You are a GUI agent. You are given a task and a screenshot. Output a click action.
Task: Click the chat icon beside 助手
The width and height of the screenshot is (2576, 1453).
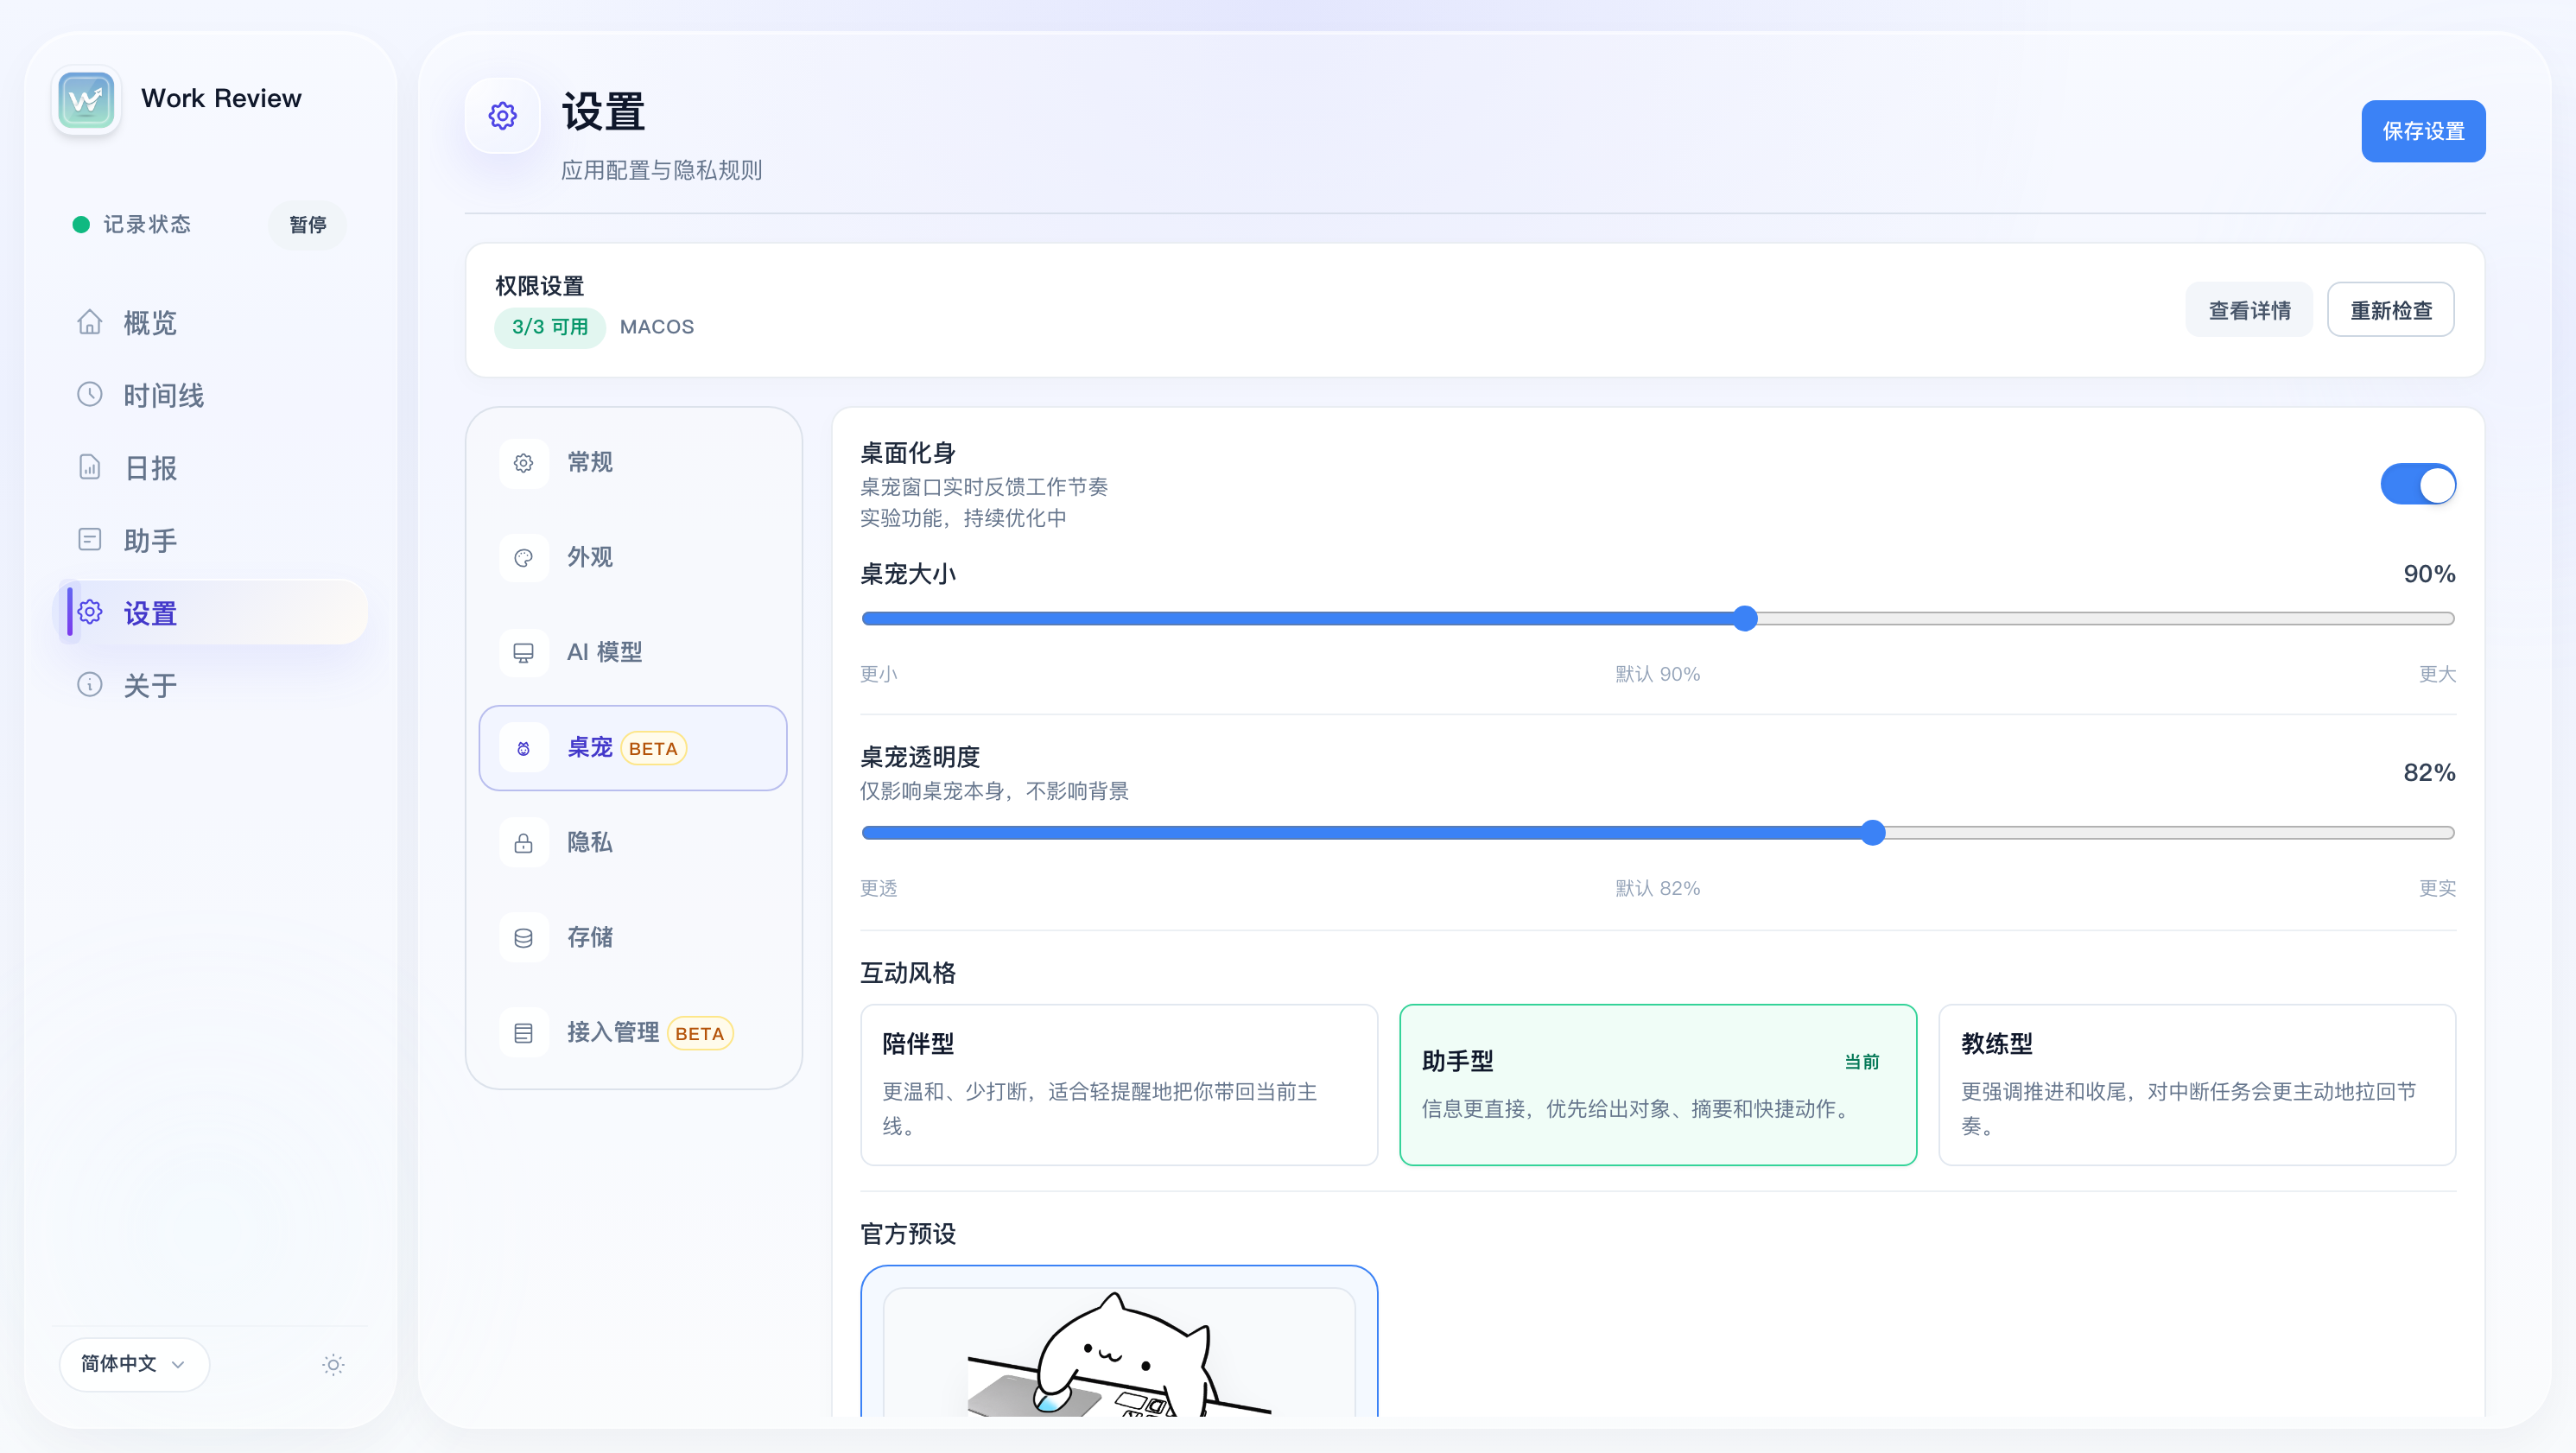click(x=90, y=540)
